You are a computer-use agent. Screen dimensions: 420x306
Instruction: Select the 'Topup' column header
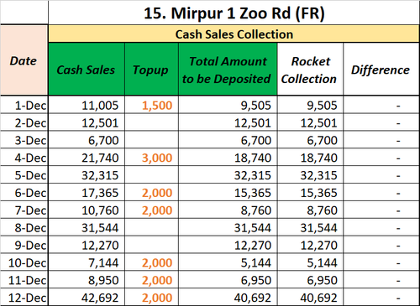pos(151,70)
